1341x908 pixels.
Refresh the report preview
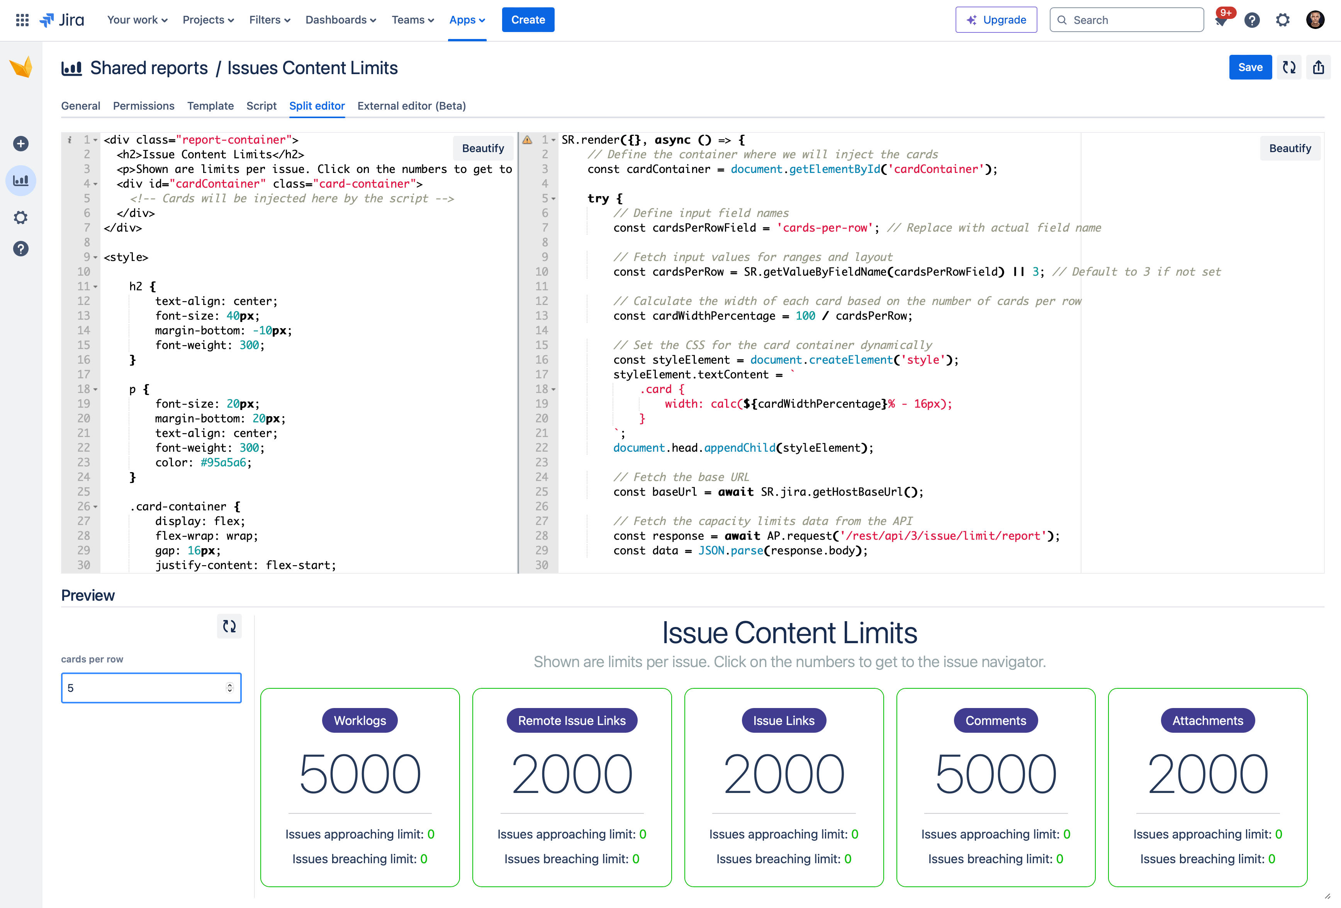click(x=229, y=627)
